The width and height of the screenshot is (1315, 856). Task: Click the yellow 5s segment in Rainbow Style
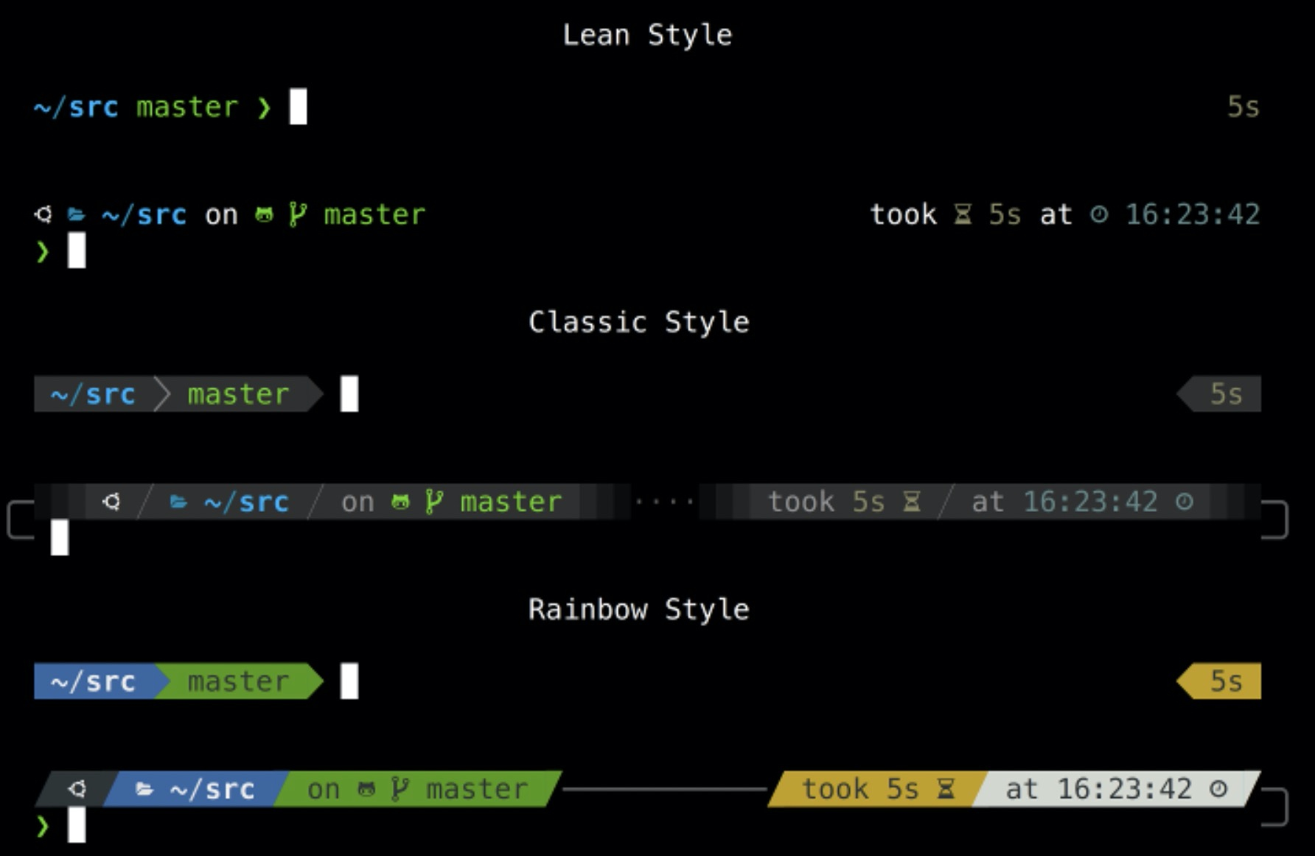pos(1218,681)
